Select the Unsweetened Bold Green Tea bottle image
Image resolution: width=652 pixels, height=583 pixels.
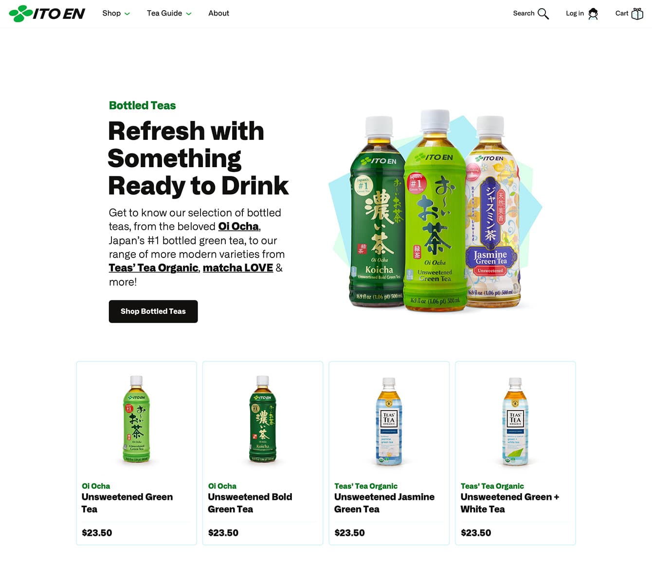point(263,419)
